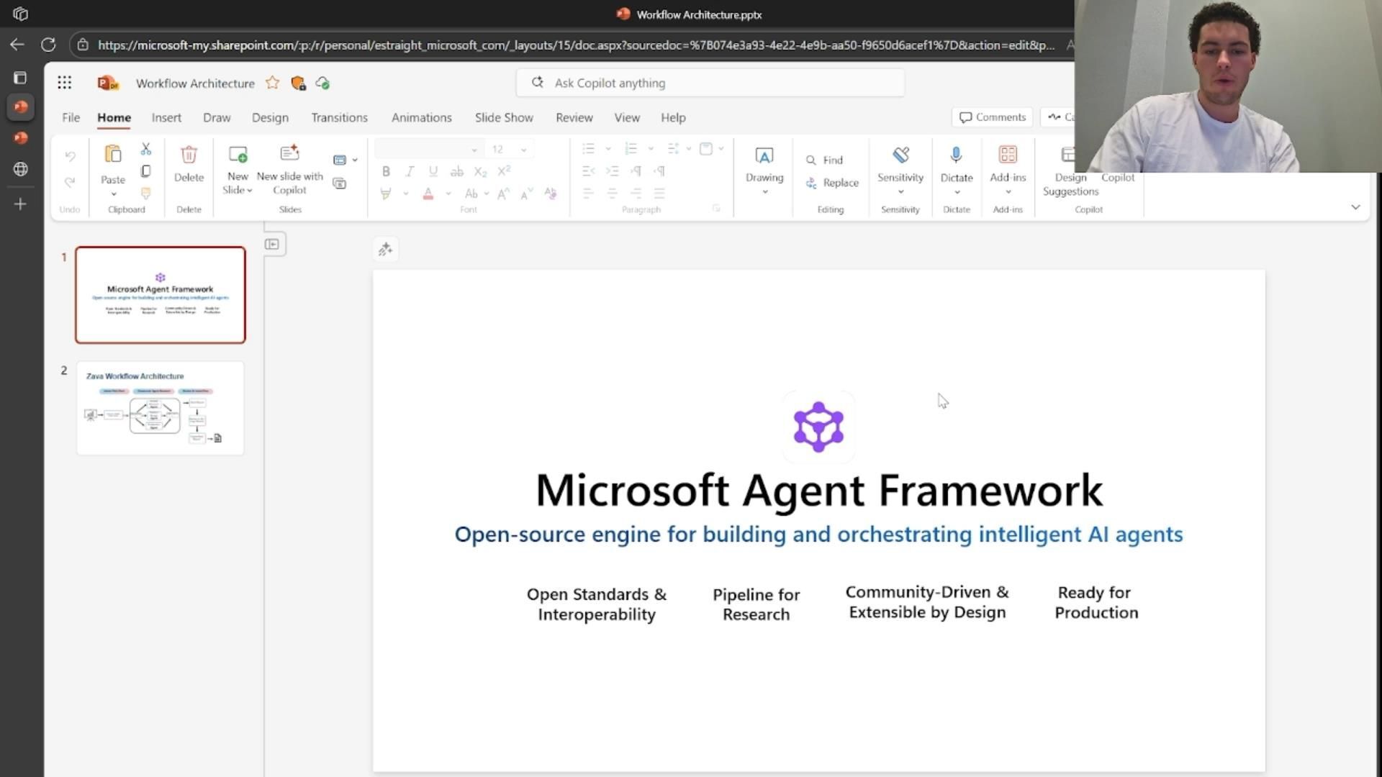Click the Sensitivity label icon
The height and width of the screenshot is (777, 1382).
coord(900,155)
